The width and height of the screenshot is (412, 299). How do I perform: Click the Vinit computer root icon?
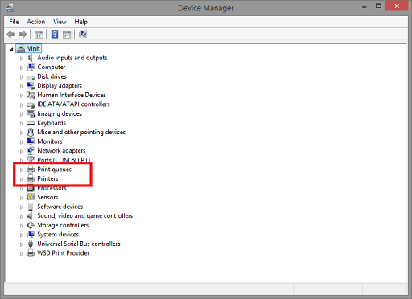tap(21, 48)
